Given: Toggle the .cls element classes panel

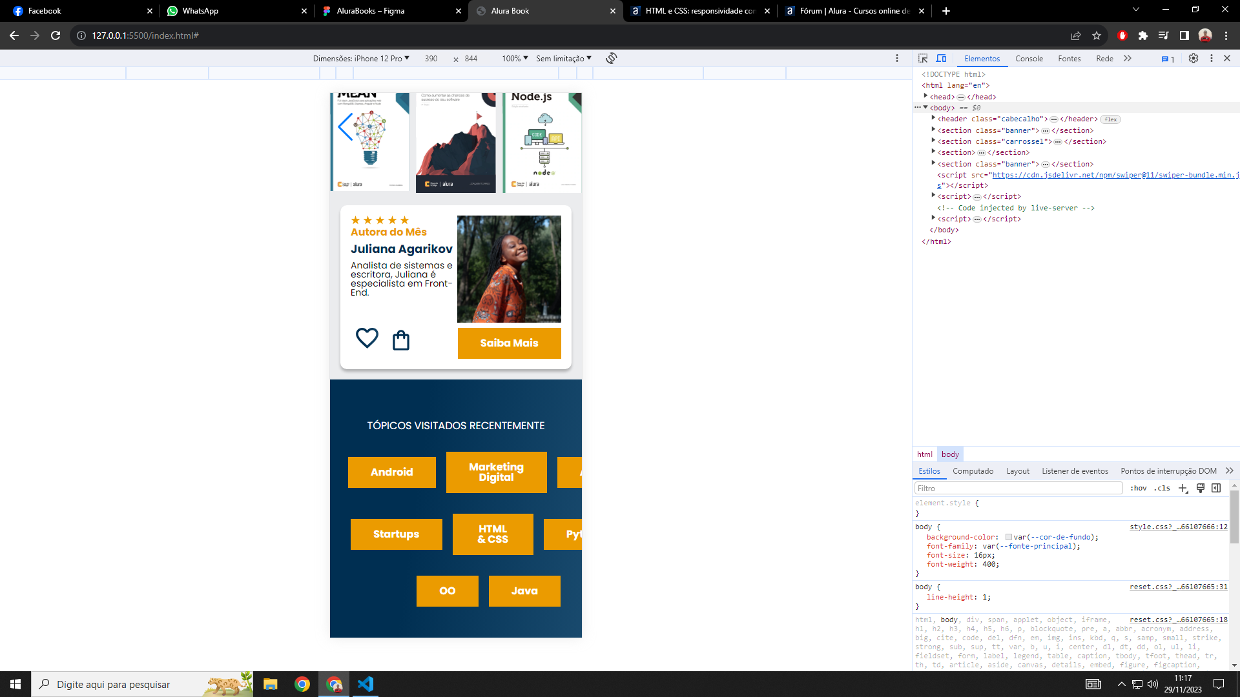Looking at the screenshot, I should [1162, 488].
